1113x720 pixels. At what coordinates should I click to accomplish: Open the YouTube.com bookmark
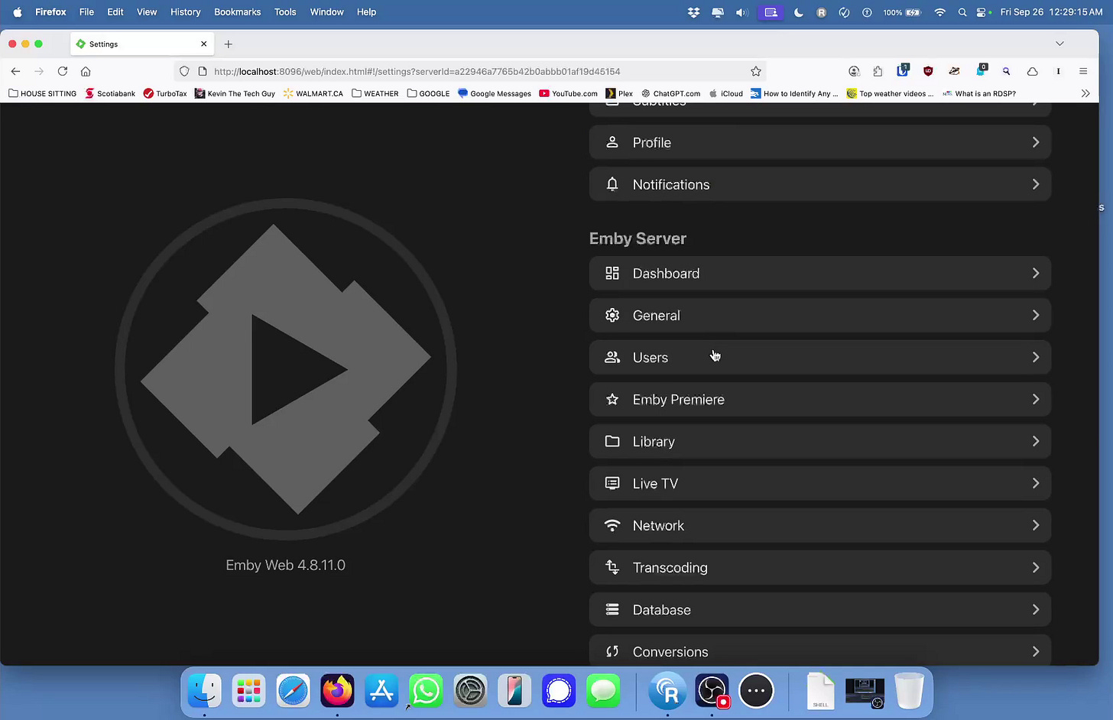(569, 93)
